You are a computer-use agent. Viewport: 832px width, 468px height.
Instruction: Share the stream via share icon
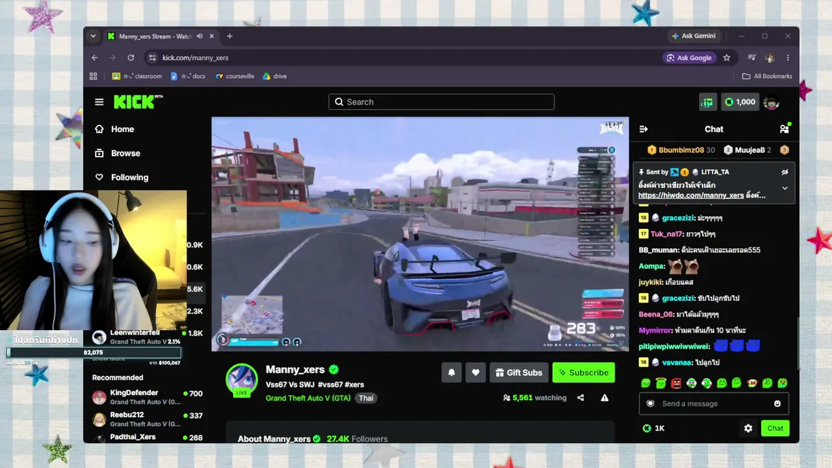coord(580,398)
